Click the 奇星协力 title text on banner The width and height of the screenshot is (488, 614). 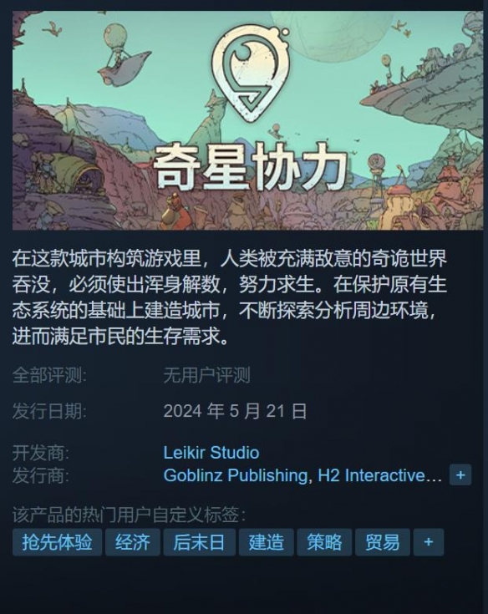251,166
